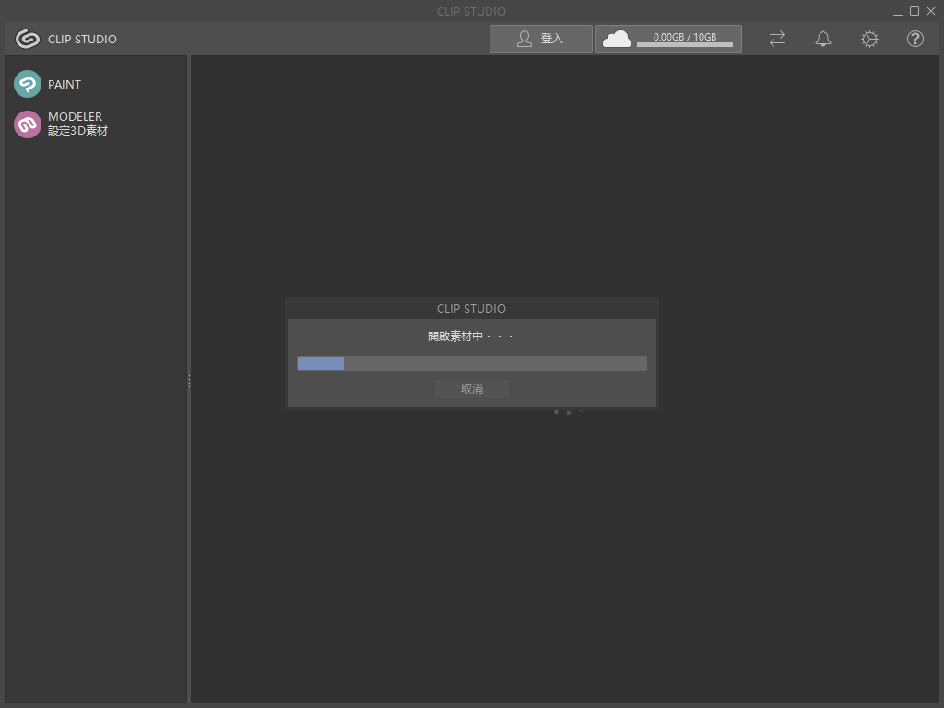Open notifications bell icon

[823, 39]
